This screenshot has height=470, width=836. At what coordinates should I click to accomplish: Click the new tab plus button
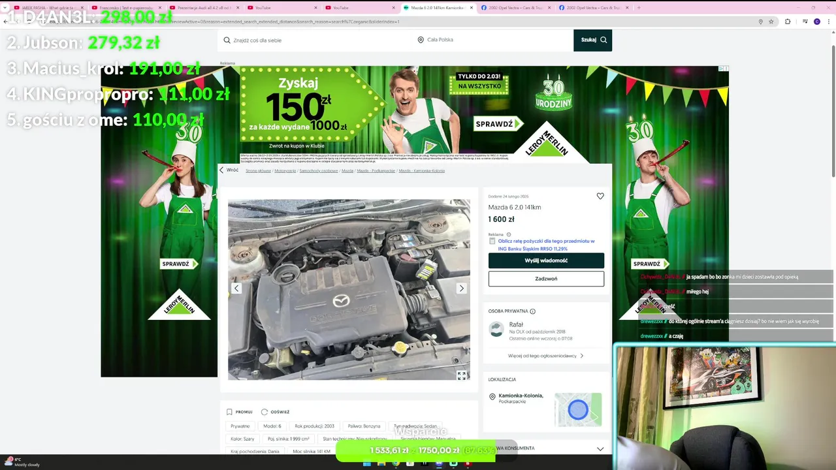639,8
